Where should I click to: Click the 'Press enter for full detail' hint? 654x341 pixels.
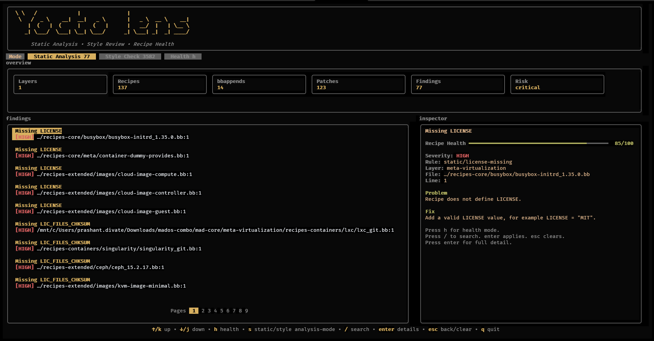pyautogui.click(x=468, y=242)
